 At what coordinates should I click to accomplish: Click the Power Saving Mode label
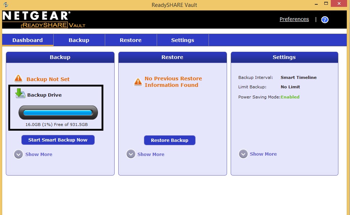pyautogui.click(x=259, y=97)
